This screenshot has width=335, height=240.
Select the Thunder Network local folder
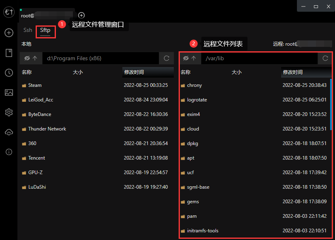tap(96, 129)
